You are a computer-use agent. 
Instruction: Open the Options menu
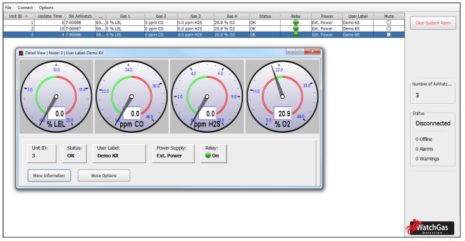pos(46,8)
